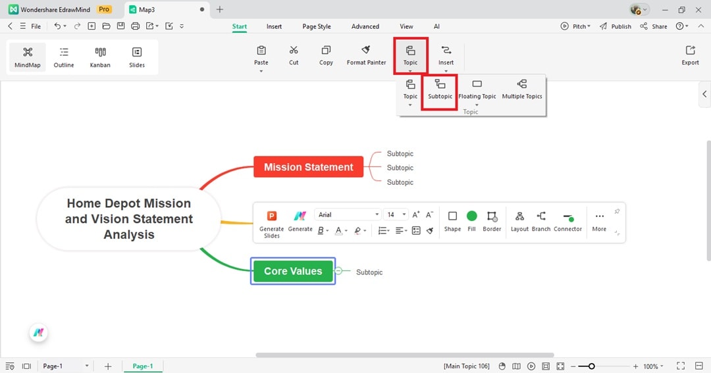
Task: Insert Multiple Topics
Action: 522,89
